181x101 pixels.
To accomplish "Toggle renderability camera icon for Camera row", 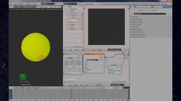I will pyautogui.click(x=82, y=22).
